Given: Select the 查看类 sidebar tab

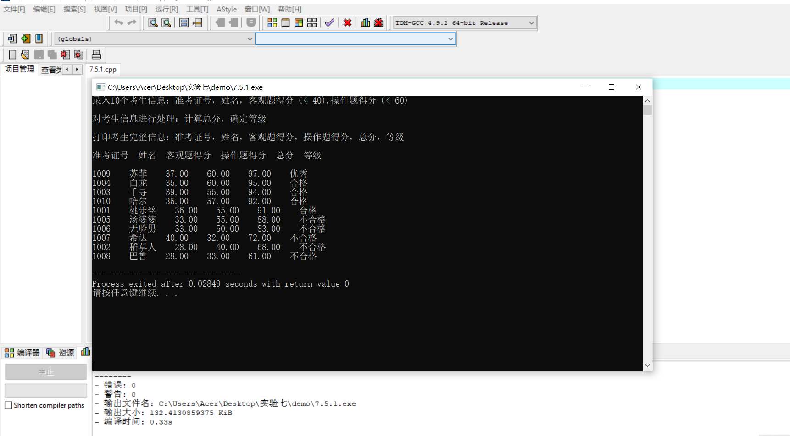Looking at the screenshot, I should [51, 70].
